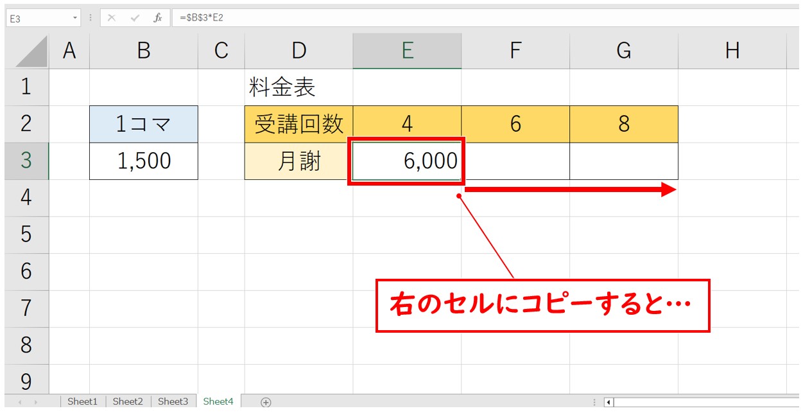
Task: Click the formula bar grip dots
Action: click(x=91, y=18)
